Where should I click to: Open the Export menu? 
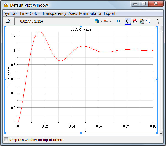coord(109,13)
